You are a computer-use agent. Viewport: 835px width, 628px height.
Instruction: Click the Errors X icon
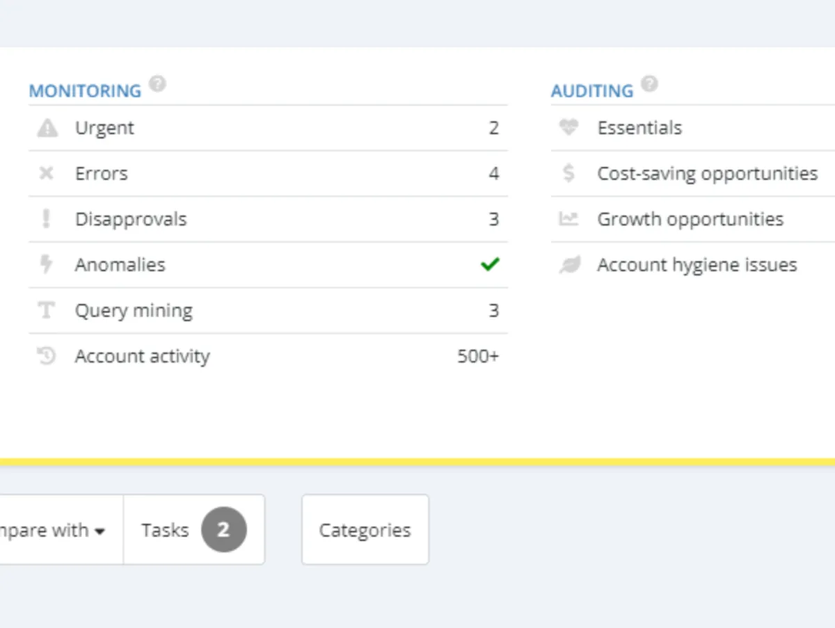point(46,173)
